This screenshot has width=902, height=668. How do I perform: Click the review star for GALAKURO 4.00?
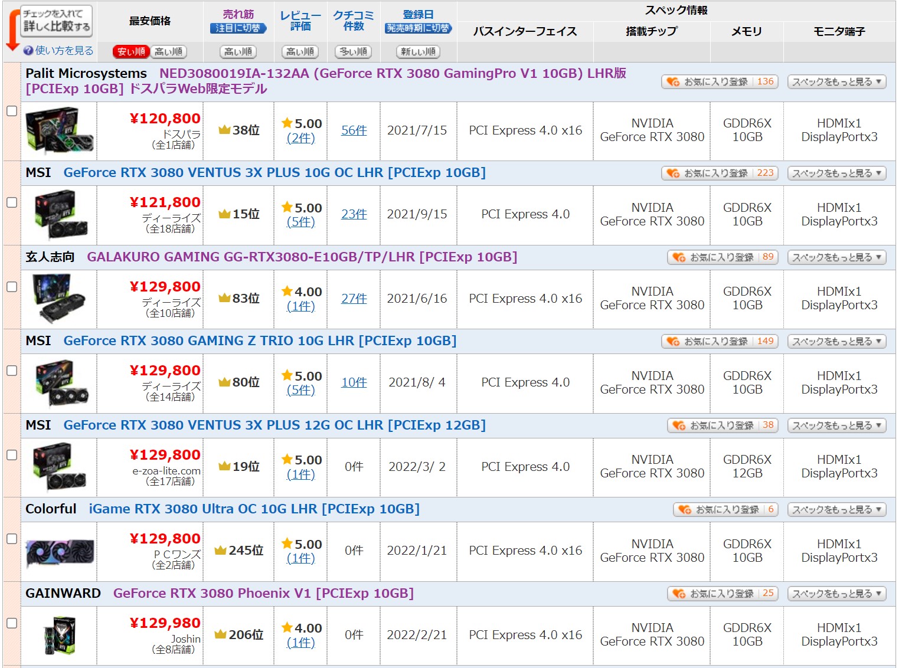click(287, 291)
